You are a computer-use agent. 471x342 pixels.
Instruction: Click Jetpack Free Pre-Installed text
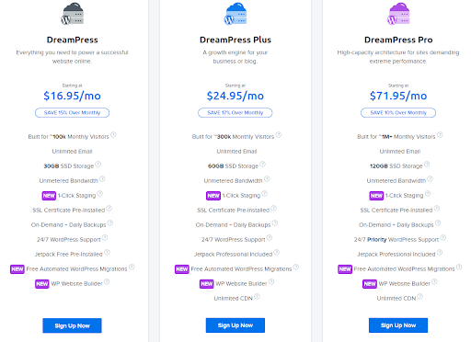(69, 255)
